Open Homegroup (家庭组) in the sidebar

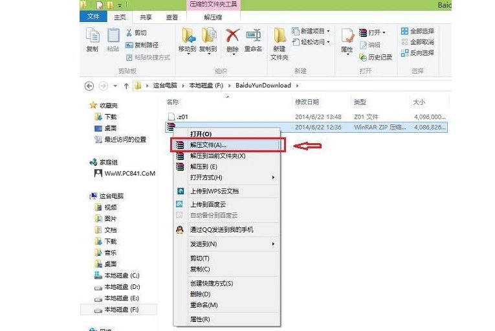[104, 162]
